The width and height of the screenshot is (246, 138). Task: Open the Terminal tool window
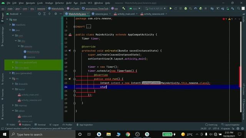point(40,125)
